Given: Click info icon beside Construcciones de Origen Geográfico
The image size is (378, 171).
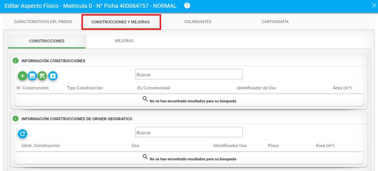Looking at the screenshot, I should click(x=16, y=119).
